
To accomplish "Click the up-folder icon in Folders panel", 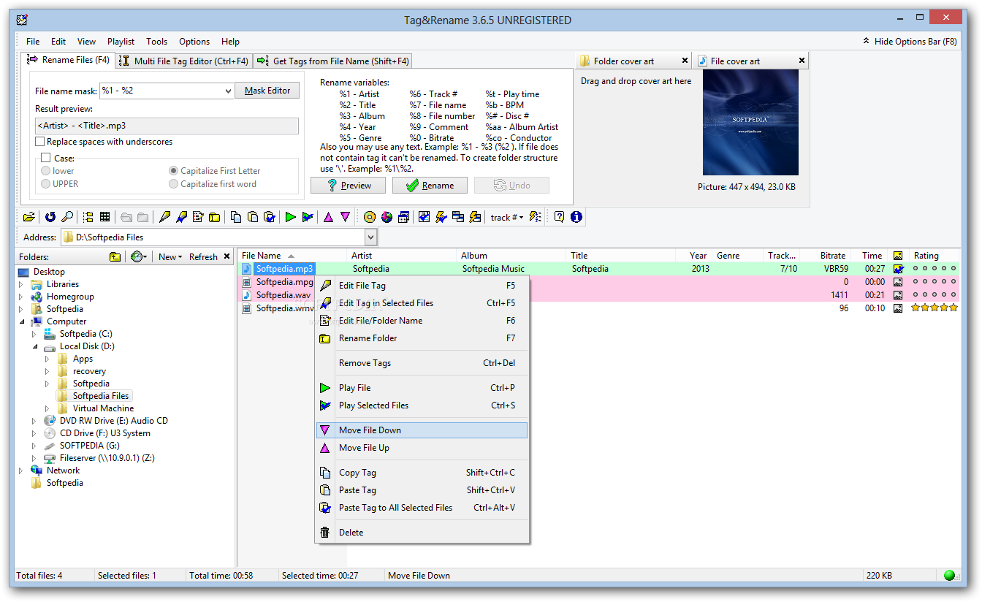I will pos(115,256).
